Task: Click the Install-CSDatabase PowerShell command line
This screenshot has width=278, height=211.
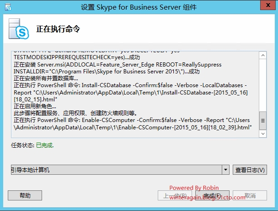Action: pyautogui.click(x=130, y=85)
